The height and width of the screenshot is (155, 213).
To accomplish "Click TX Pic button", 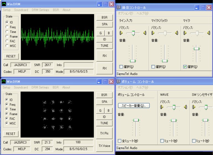I will pos(104,133).
